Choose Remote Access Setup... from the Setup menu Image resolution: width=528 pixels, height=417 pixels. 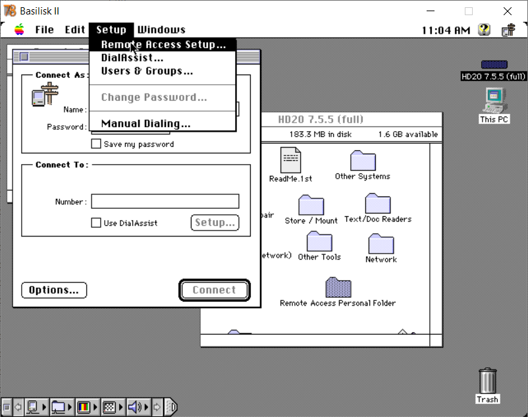163,44
